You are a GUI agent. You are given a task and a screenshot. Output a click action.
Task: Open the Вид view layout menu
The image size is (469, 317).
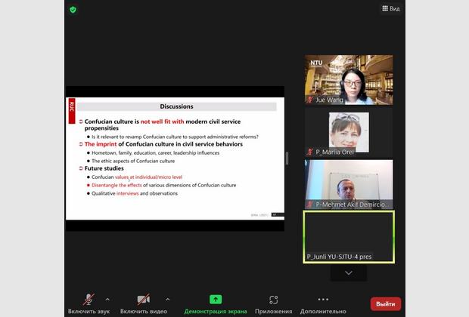pos(390,8)
